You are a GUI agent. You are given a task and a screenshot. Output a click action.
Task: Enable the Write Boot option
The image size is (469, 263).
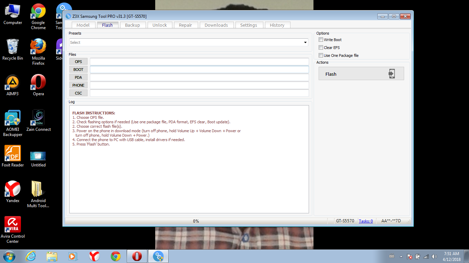321,40
